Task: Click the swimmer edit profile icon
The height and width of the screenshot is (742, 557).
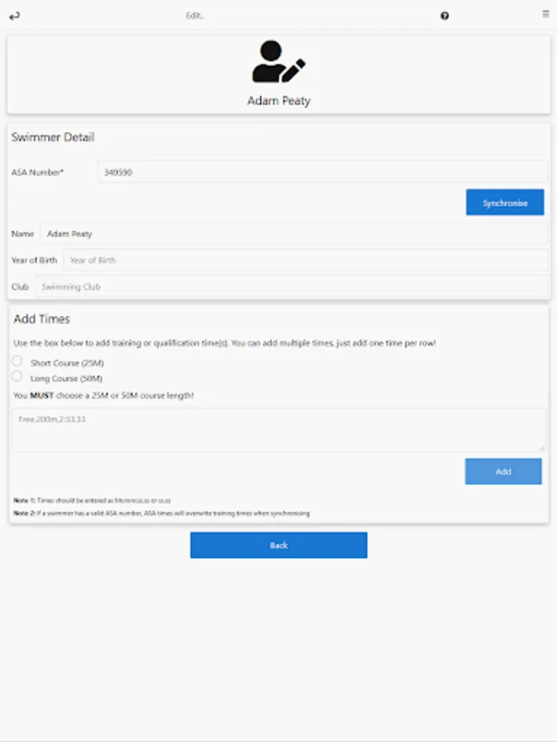Action: (x=279, y=62)
